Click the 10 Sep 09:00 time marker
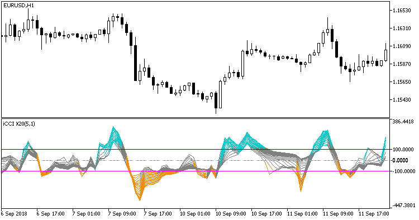This screenshot has width=419, height=220. point(231,214)
